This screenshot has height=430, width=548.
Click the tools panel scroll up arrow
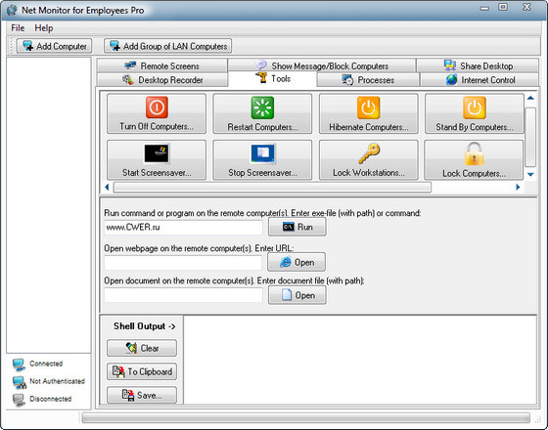click(x=530, y=98)
